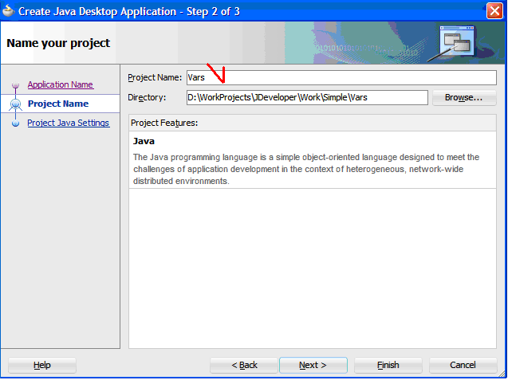Cancel the wizard
The image size is (508, 380).
463,365
